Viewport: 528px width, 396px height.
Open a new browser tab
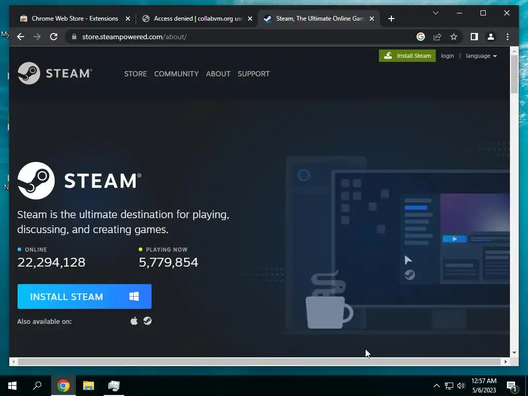(x=391, y=19)
